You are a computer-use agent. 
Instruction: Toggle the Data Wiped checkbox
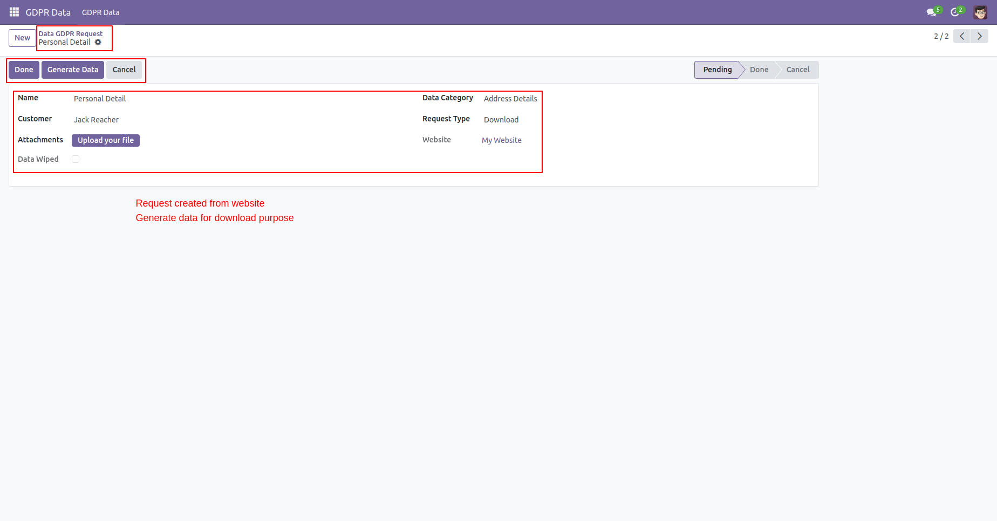click(x=76, y=159)
